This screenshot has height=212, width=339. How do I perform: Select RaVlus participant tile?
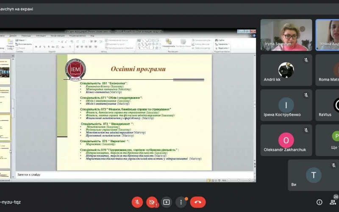(327, 105)
